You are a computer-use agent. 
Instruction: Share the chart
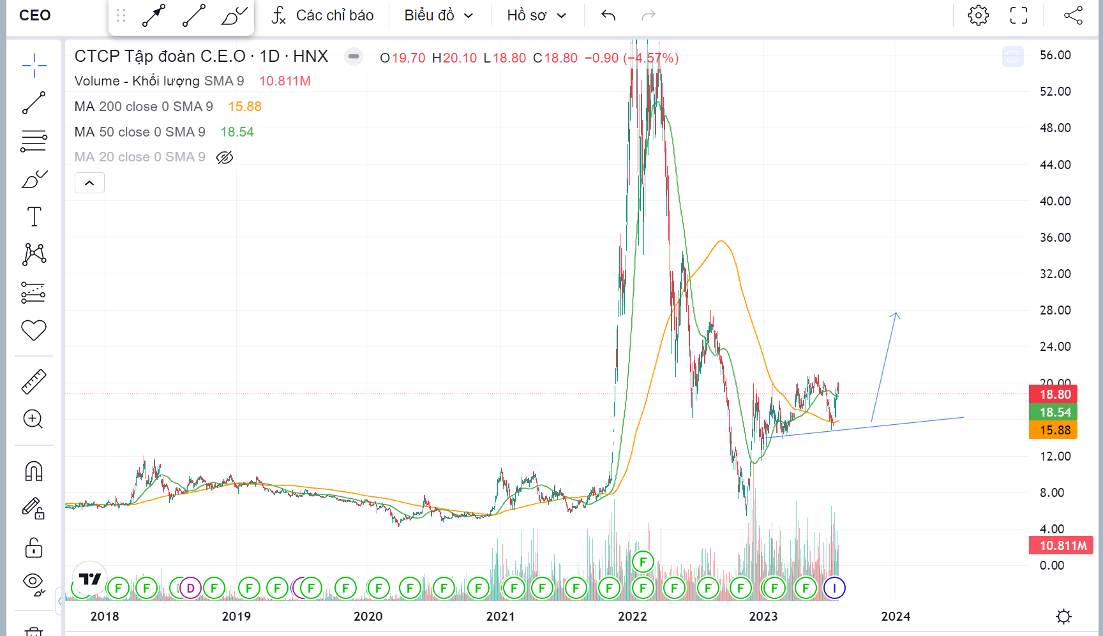coord(1073,15)
